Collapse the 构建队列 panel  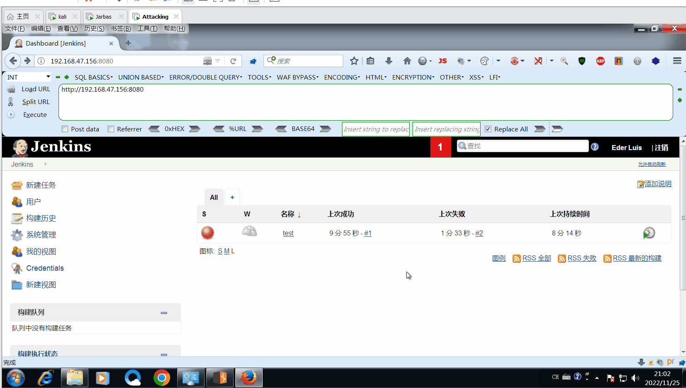tap(164, 313)
